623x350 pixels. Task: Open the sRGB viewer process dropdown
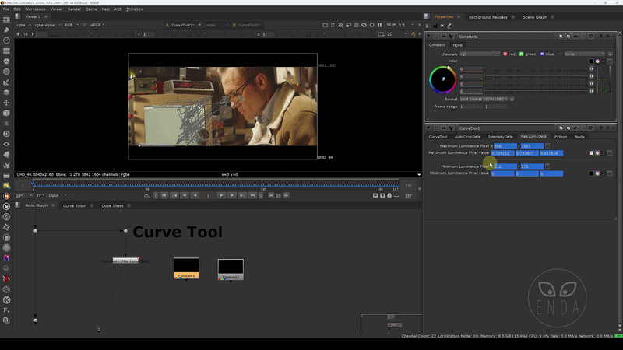tap(97, 25)
